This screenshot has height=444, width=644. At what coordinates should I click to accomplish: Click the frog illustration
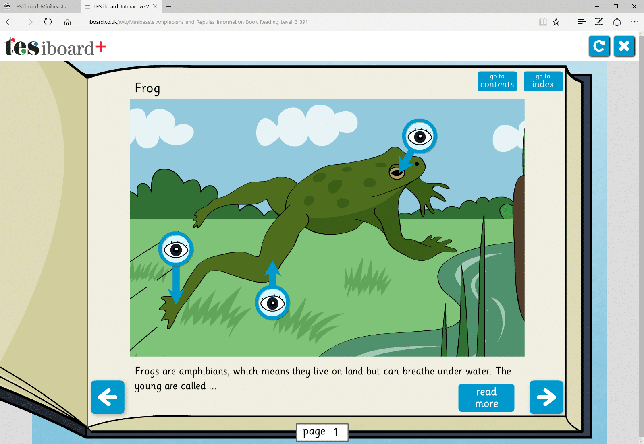click(327, 228)
